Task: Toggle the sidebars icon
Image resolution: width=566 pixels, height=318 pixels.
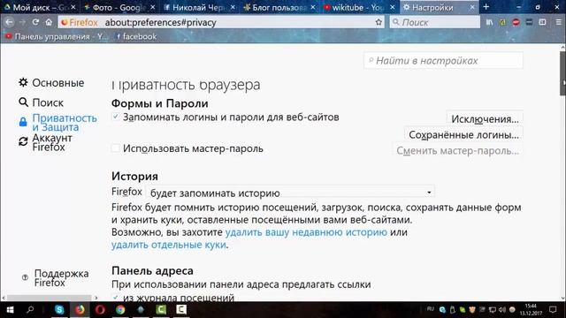Action: [542, 22]
